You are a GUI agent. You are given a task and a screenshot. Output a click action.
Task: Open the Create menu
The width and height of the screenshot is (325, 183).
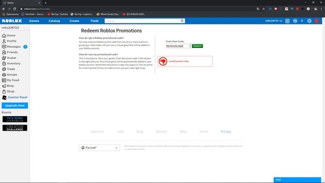(x=74, y=21)
